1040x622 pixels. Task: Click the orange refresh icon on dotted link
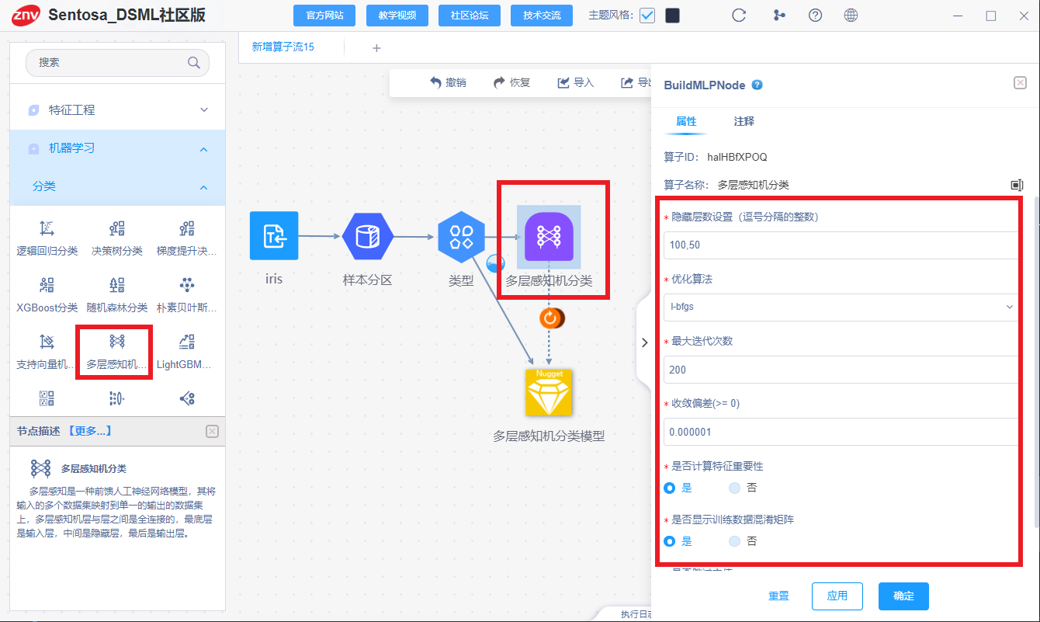(550, 318)
